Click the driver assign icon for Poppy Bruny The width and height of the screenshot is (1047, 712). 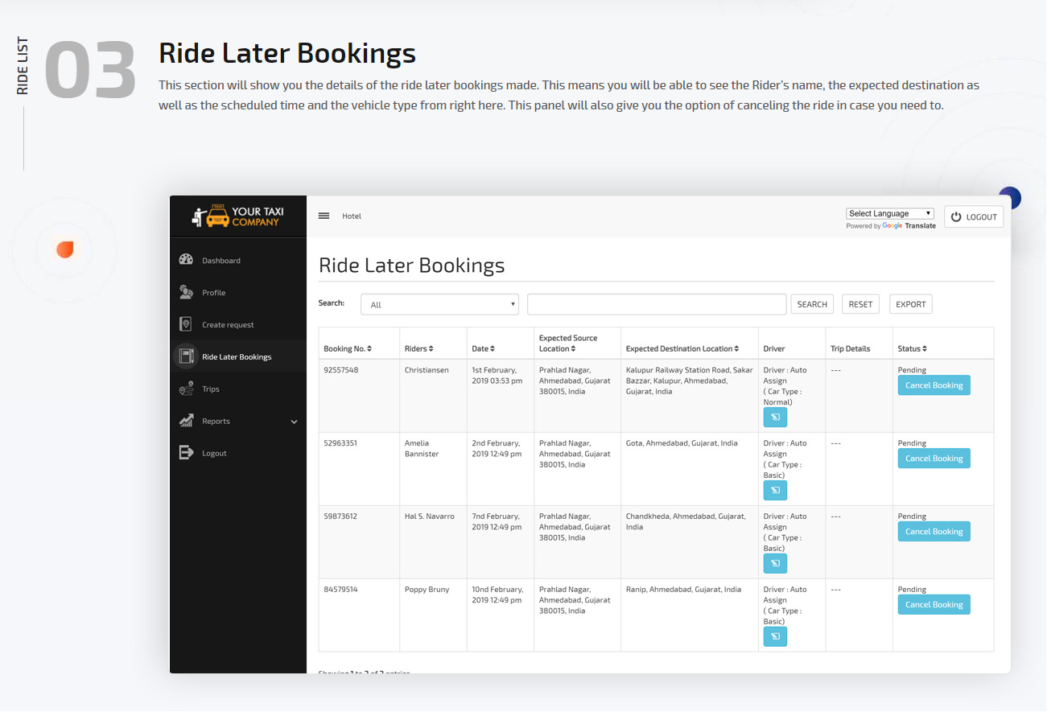point(775,636)
